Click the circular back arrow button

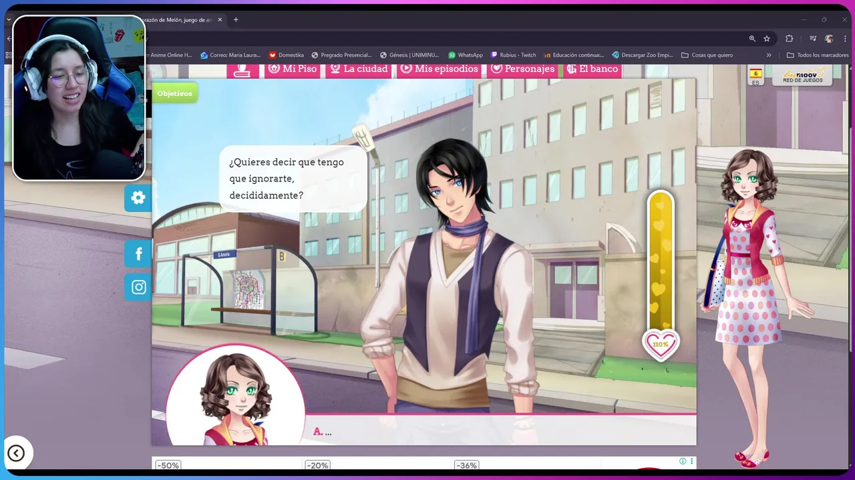[16, 453]
